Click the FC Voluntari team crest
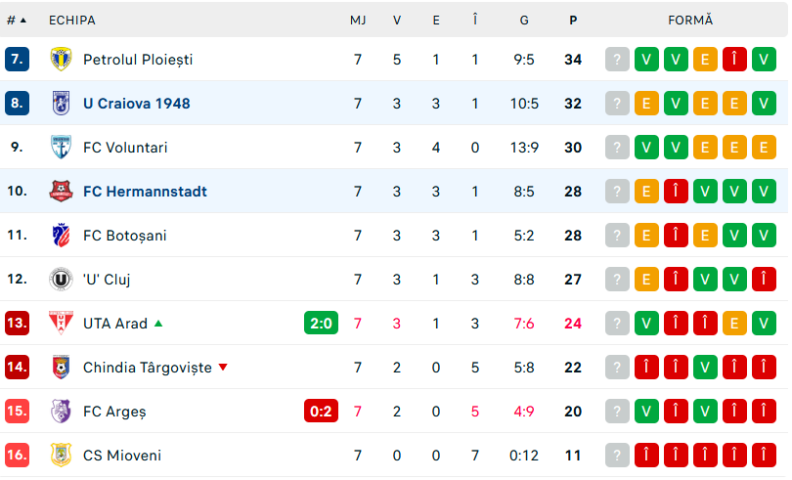 coord(61,148)
